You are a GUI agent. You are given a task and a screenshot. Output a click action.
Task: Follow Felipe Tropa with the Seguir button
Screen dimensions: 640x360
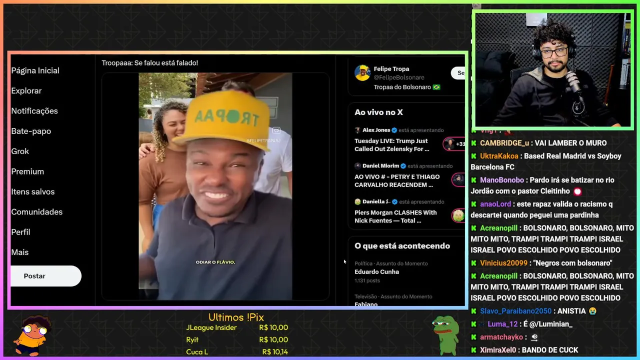[458, 73]
